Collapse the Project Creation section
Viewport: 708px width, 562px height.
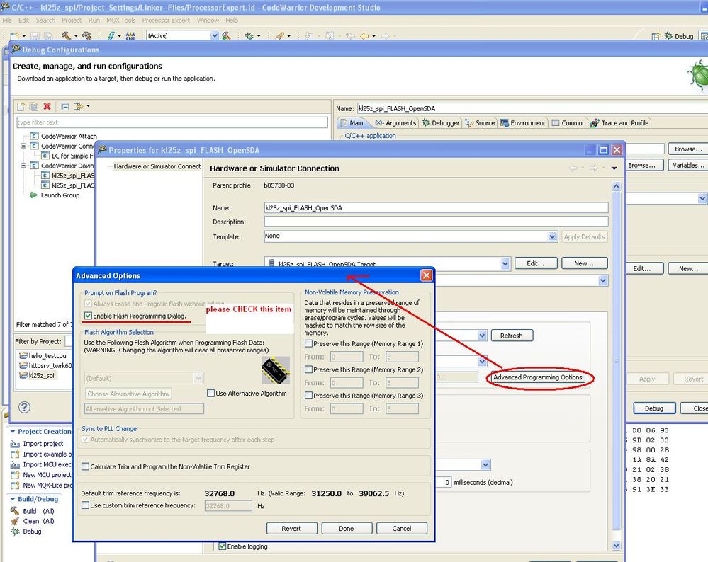tap(13, 432)
